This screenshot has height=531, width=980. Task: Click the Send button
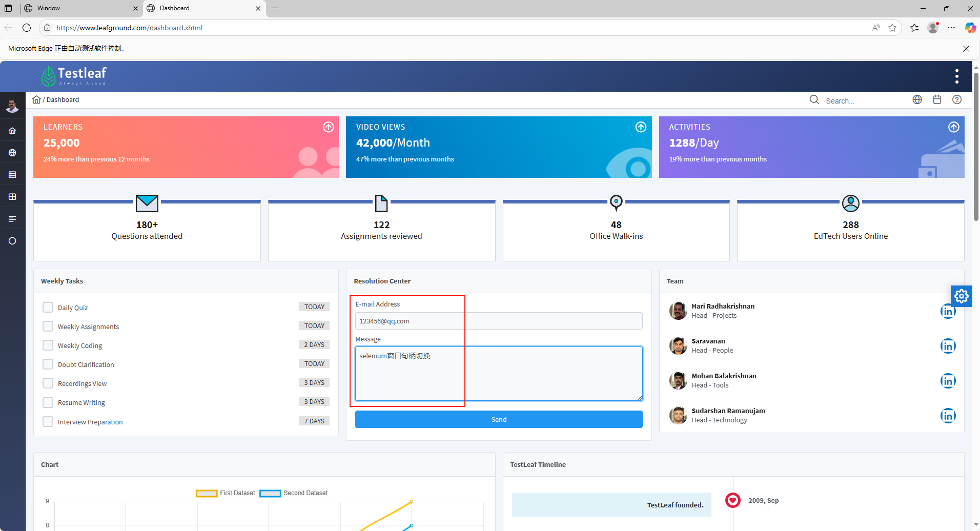(499, 419)
